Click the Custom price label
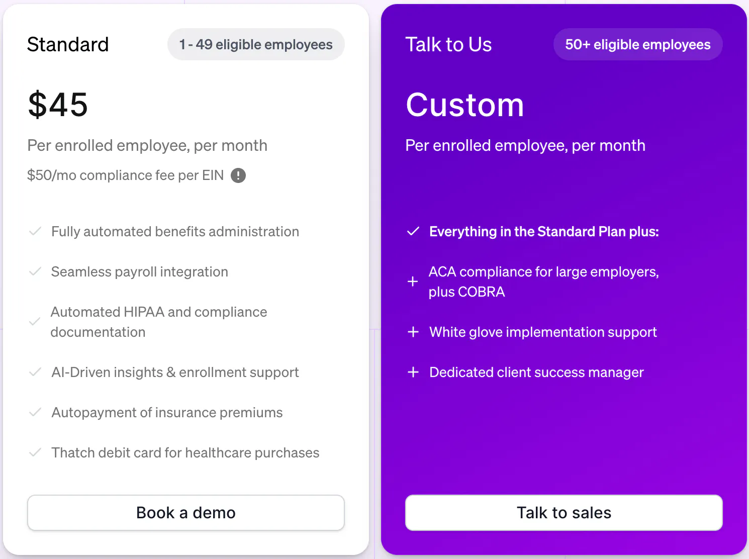This screenshot has height=559, width=749. click(465, 104)
